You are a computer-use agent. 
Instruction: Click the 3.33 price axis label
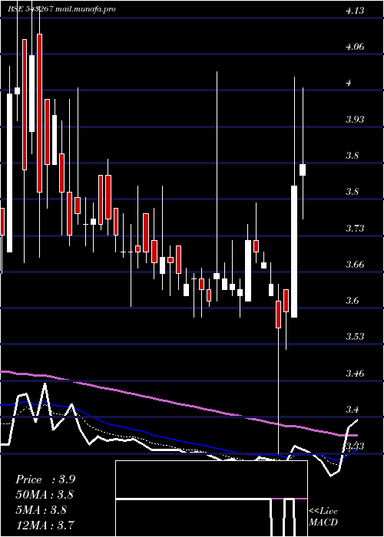(355, 446)
